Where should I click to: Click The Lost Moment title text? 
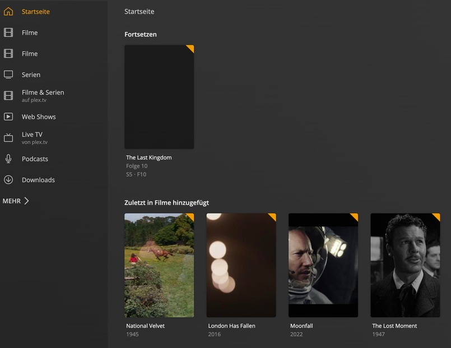394,326
